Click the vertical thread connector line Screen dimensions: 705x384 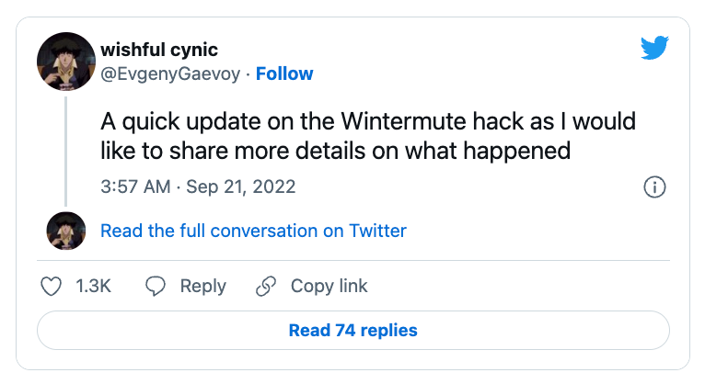coord(65,152)
